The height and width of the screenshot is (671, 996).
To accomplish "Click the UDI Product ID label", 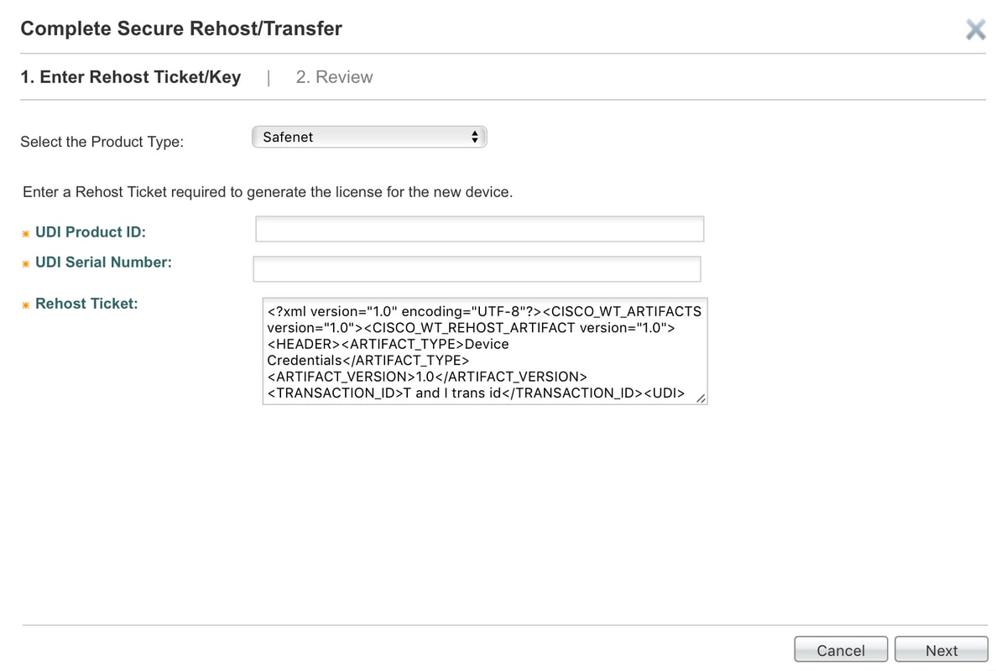I will click(91, 232).
